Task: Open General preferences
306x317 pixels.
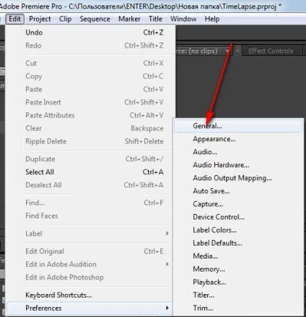Action: point(238,126)
